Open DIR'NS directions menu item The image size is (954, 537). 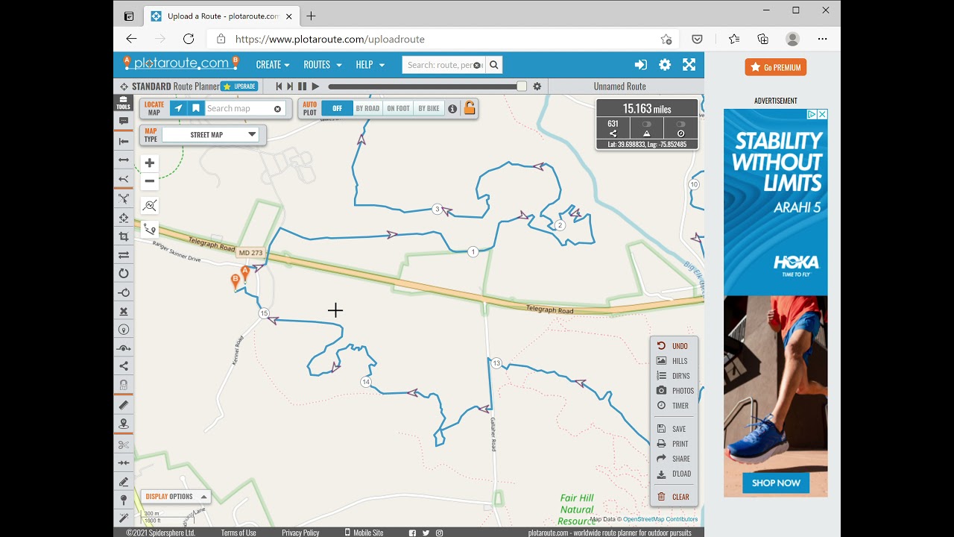click(x=672, y=376)
